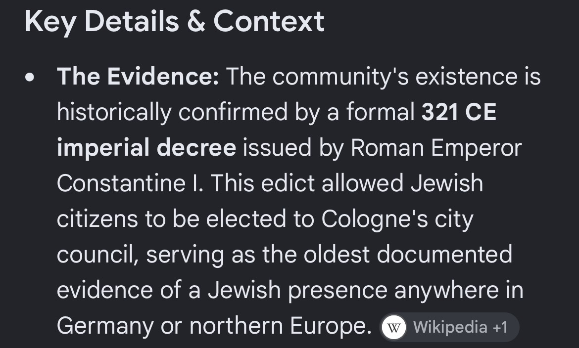Click the words Roman Emperor
This screenshot has width=579, height=348.
(436, 148)
